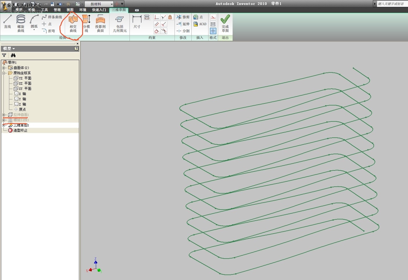Collapse the 原始坐标系 folder
This screenshot has height=280, width=408.
tap(4, 73)
